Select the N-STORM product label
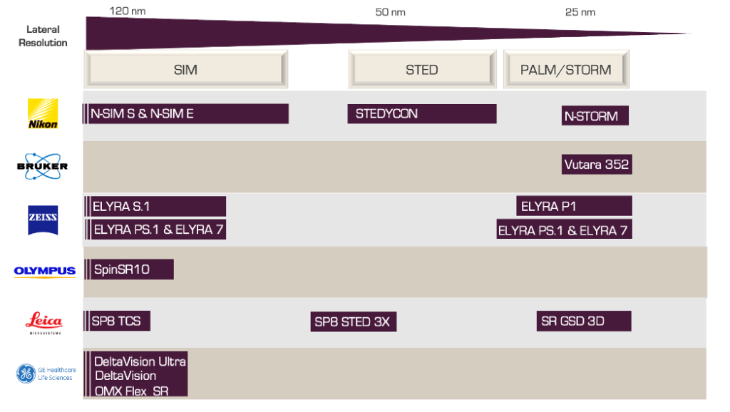Screen dimensions: 730x412 click(595, 116)
